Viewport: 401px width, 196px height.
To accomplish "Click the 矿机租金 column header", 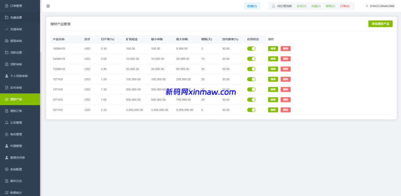I will pos(132,39).
